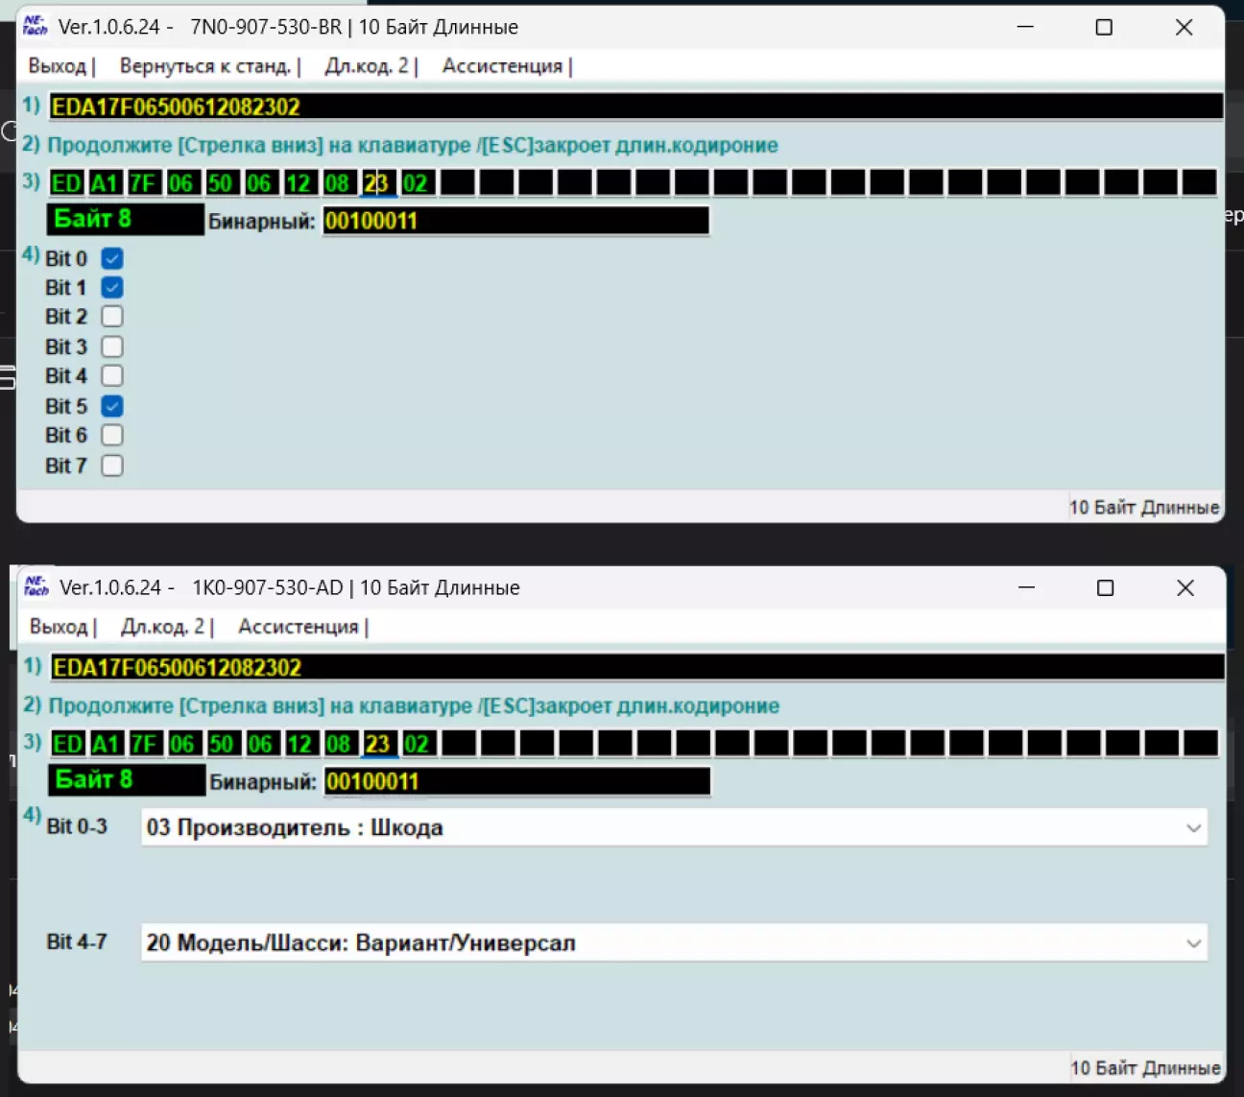Click NE-Tech app icon in 7N0-907-530-BR window
Screen dimensions: 1244x1097
coord(35,26)
